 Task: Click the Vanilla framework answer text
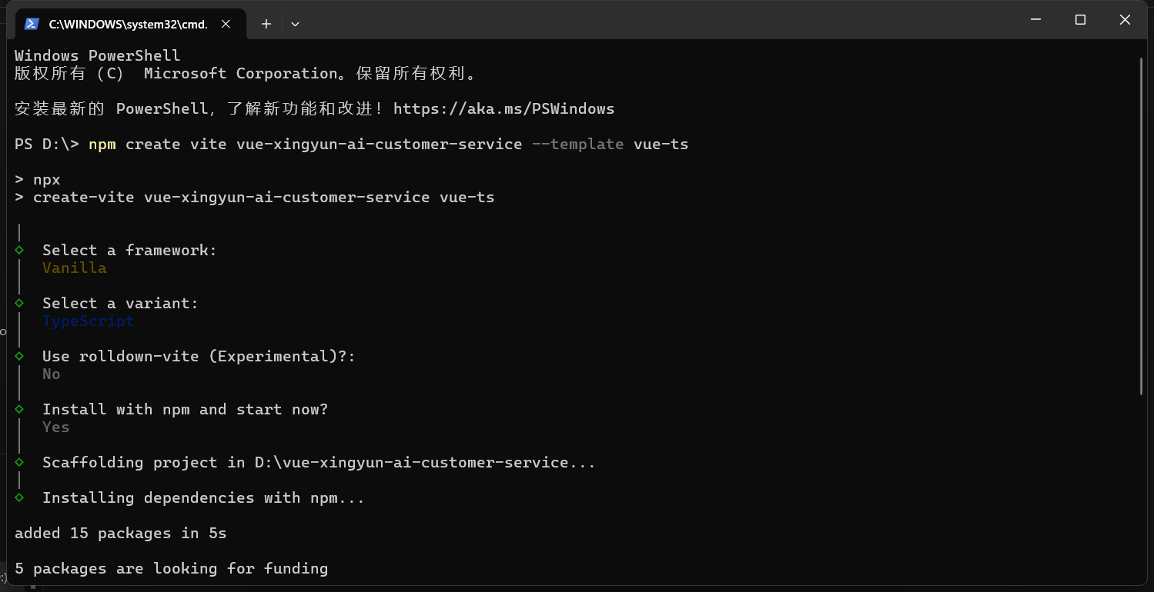tap(75, 268)
